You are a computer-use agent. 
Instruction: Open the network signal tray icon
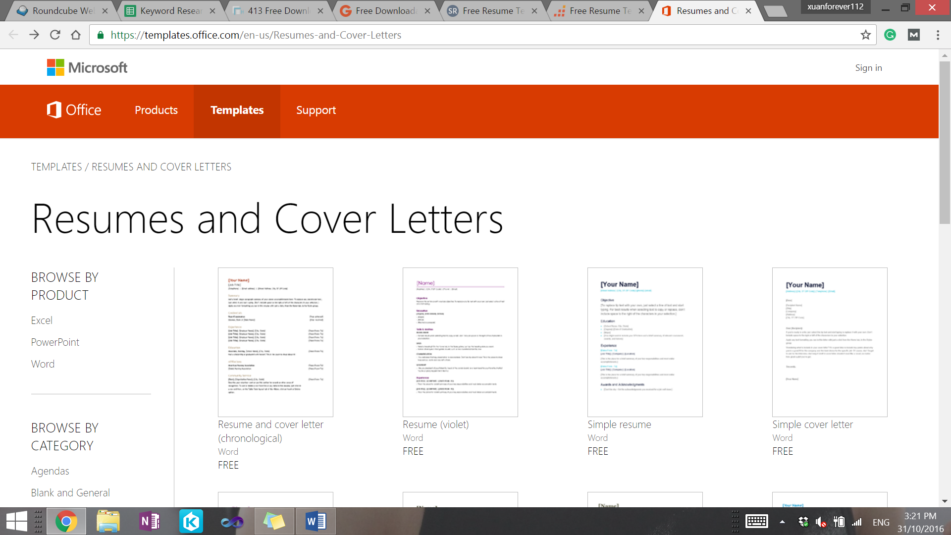click(x=857, y=522)
